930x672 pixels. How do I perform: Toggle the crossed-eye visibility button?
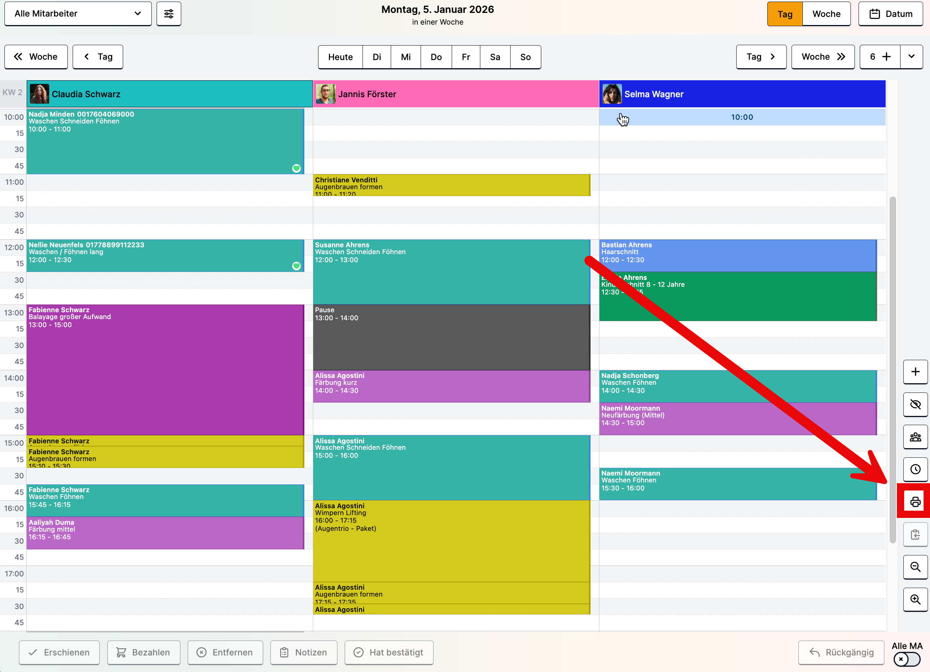915,404
